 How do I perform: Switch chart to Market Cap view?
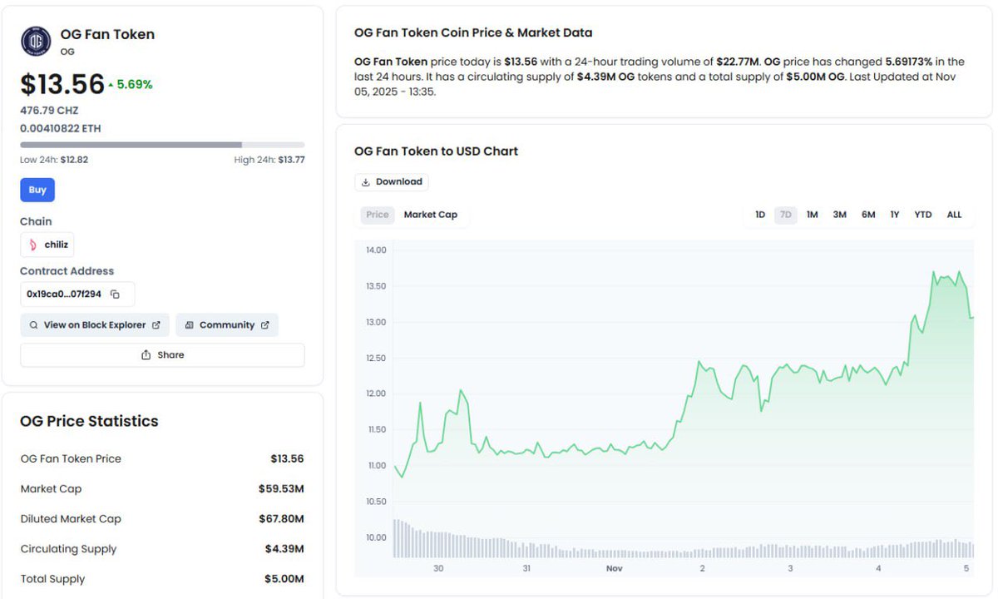[x=430, y=215]
